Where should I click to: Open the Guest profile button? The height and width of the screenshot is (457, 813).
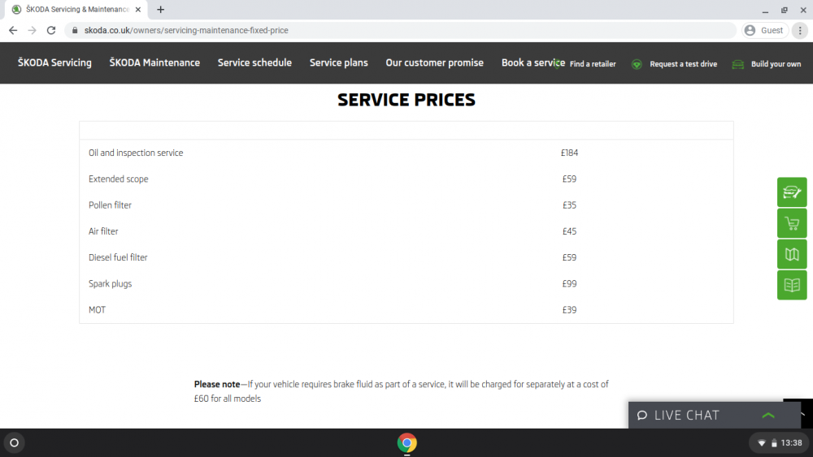click(x=765, y=31)
